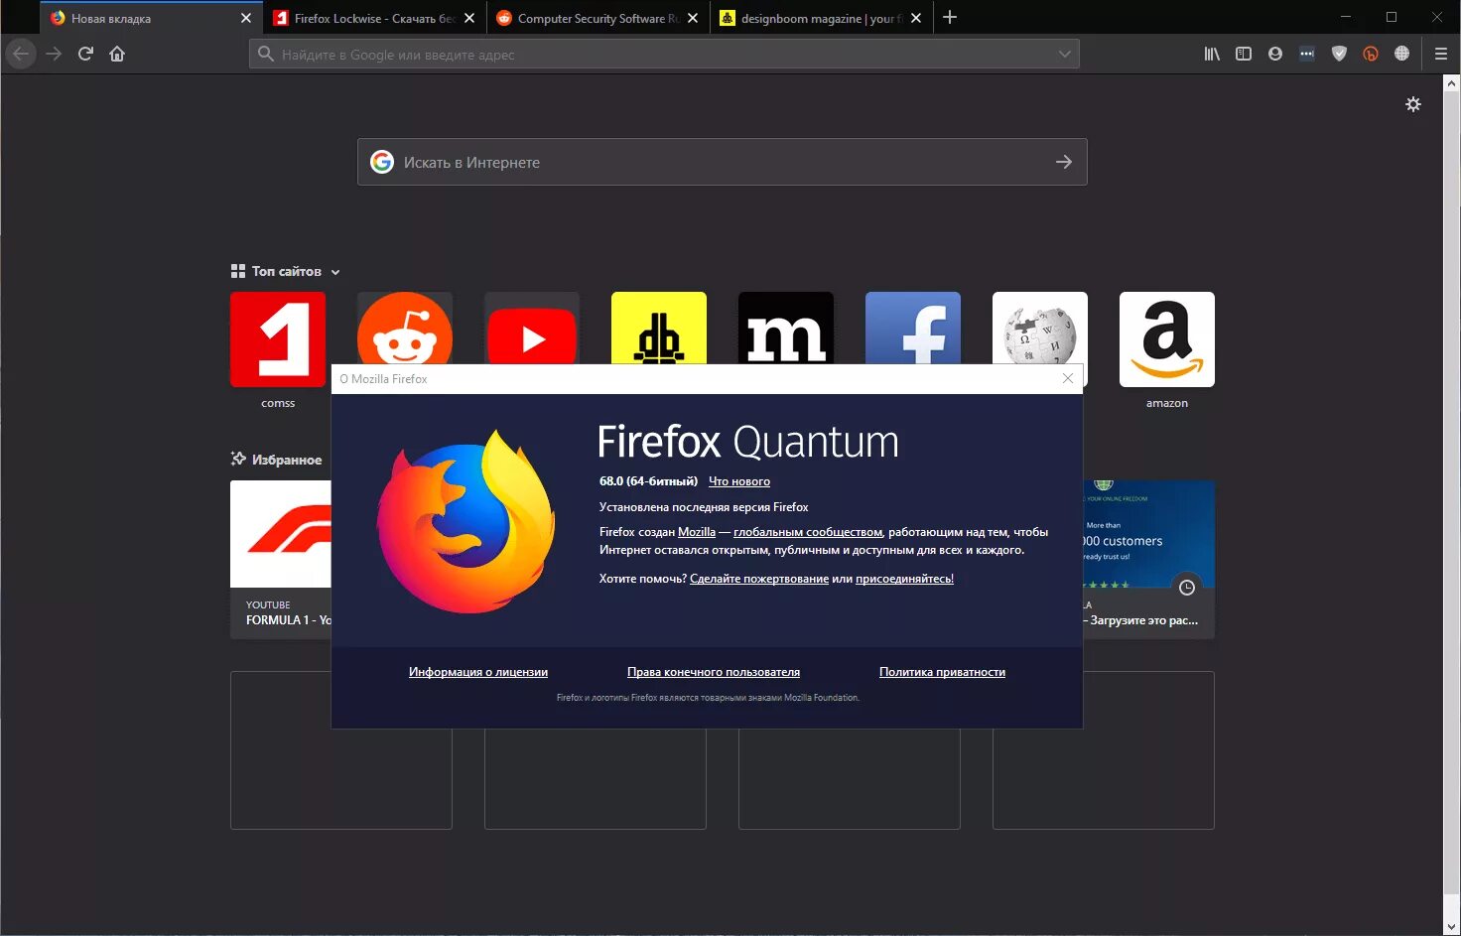Open Права конечного пользователя link
Image resolution: width=1461 pixels, height=936 pixels.
pyautogui.click(x=714, y=672)
